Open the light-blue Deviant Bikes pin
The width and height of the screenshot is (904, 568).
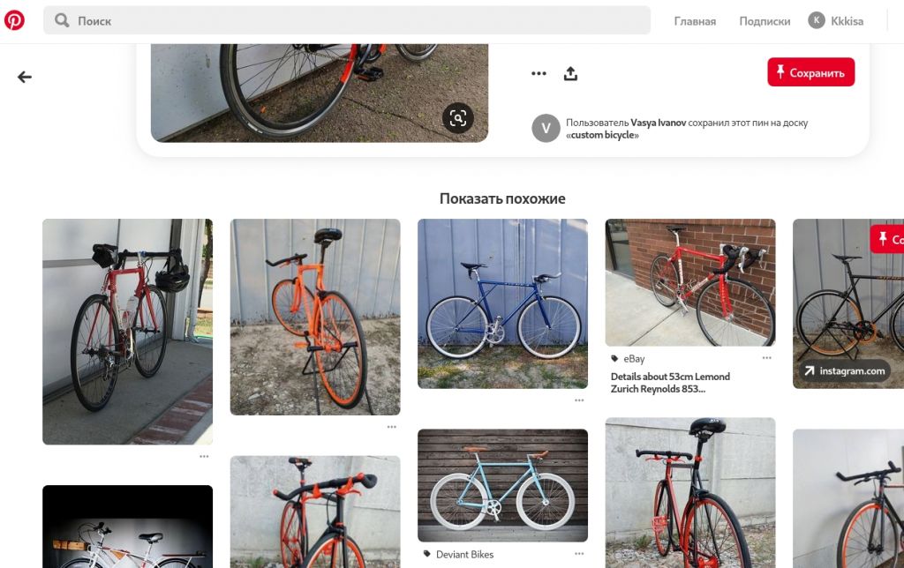coord(502,485)
